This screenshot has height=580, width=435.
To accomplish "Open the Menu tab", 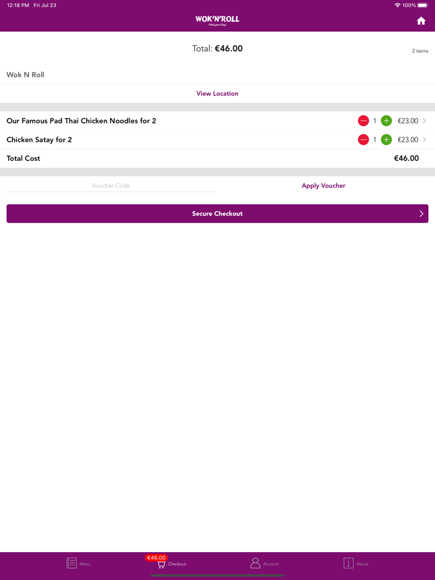I will tap(78, 563).
